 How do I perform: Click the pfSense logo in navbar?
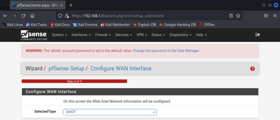[34, 35]
